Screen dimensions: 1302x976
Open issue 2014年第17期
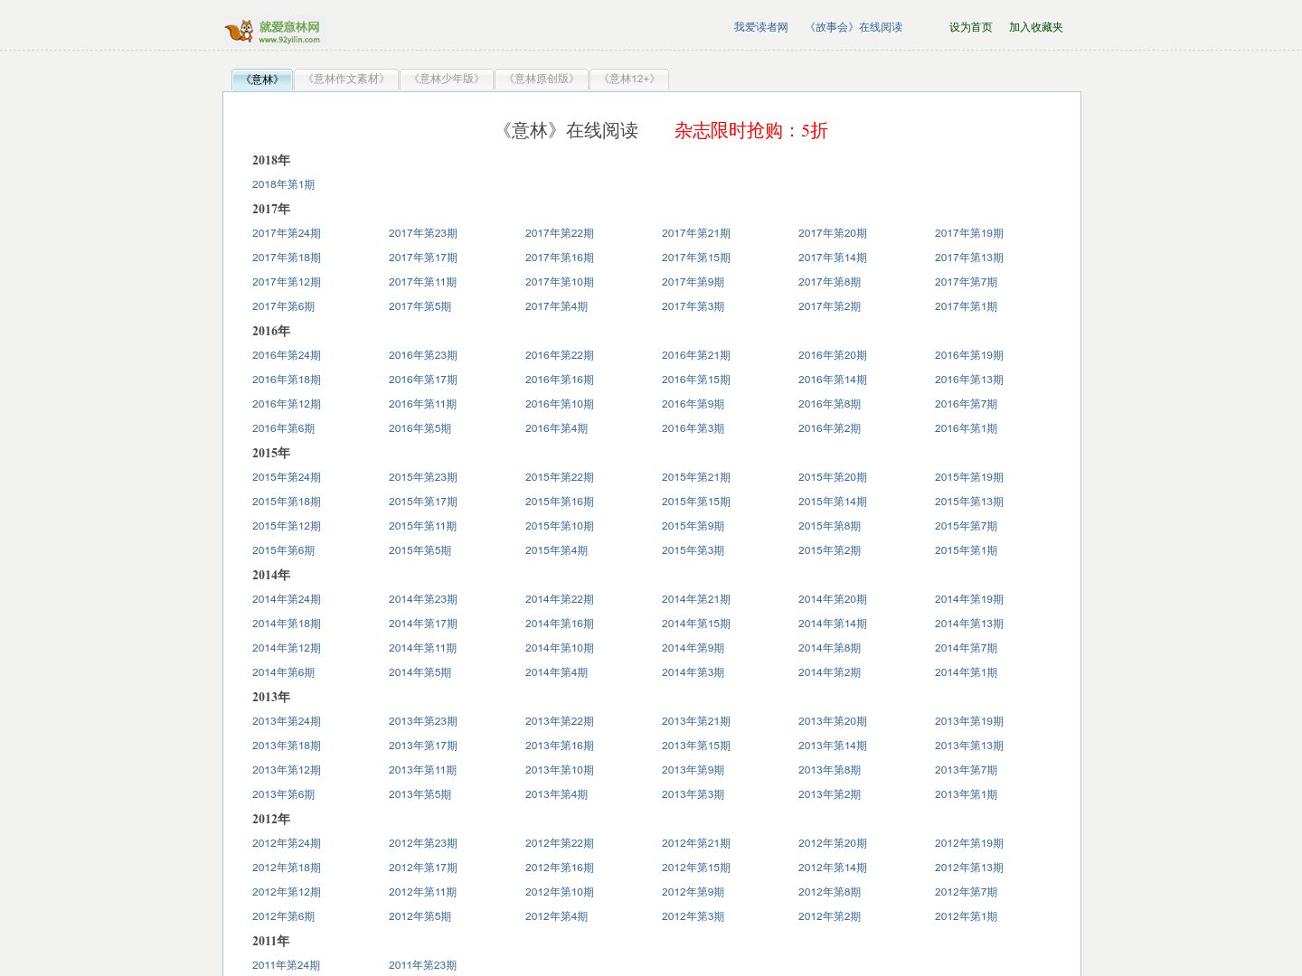(422, 624)
